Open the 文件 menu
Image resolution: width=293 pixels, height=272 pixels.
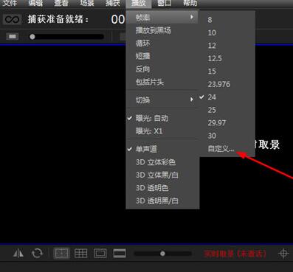coord(10,3)
